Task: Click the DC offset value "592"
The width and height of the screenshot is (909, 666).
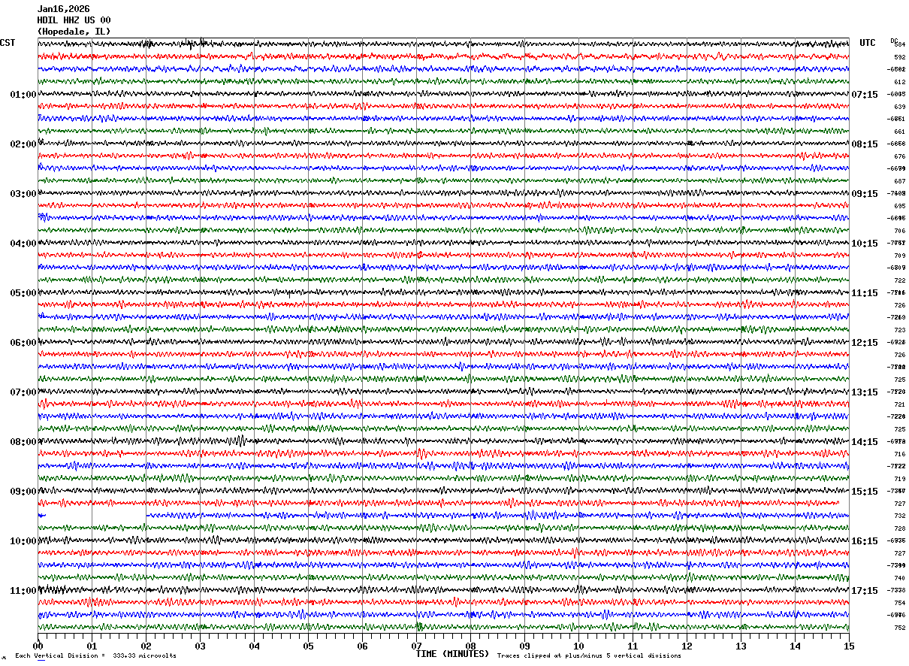Action: tap(899, 57)
